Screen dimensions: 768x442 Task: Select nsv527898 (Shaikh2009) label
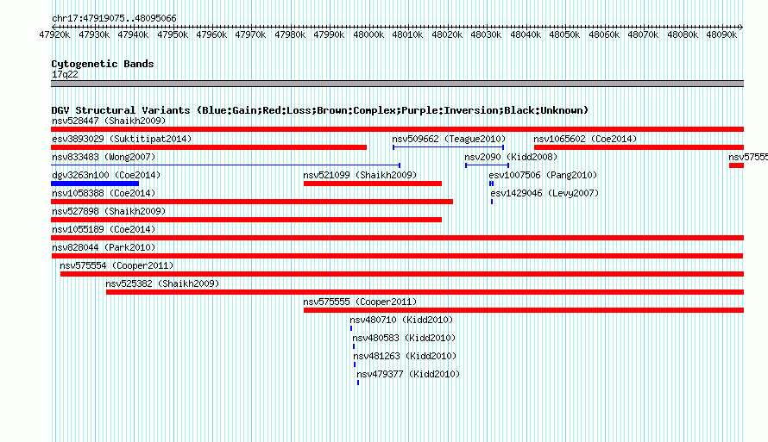pyautogui.click(x=109, y=211)
